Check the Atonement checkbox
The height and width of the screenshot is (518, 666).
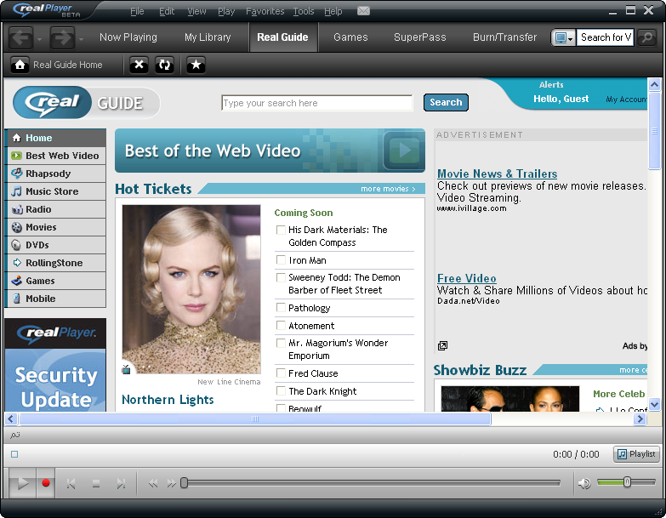pyautogui.click(x=281, y=325)
